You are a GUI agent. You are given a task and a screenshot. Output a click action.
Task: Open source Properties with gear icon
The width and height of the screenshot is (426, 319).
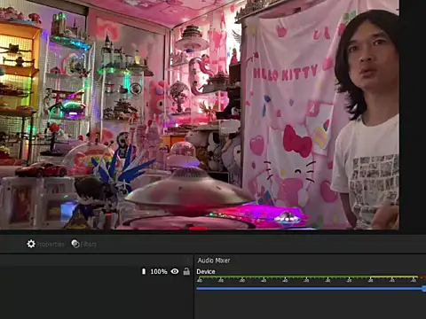[45, 244]
